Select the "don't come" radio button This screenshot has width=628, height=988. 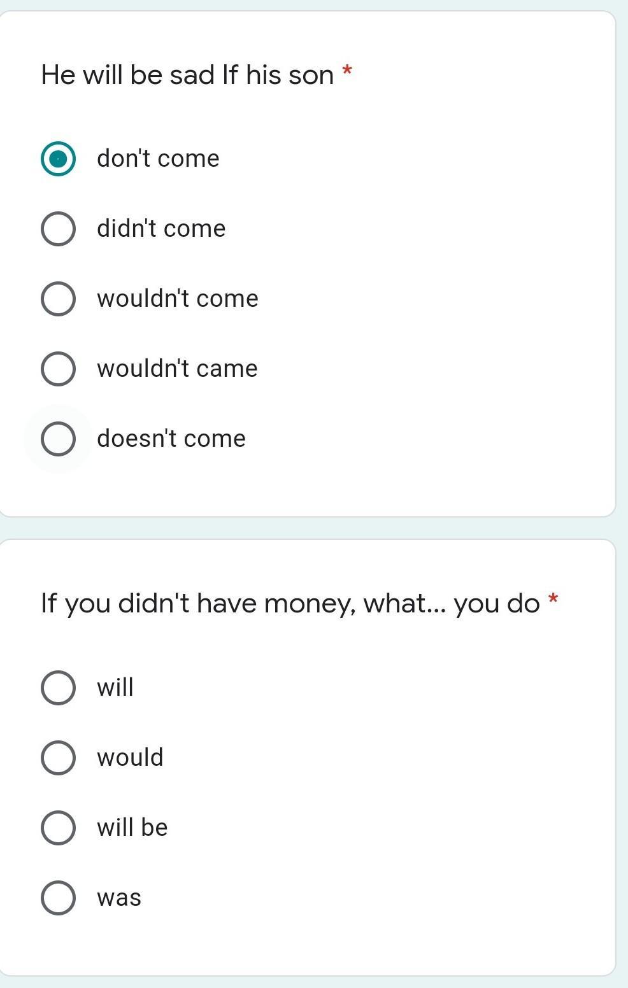point(58,159)
